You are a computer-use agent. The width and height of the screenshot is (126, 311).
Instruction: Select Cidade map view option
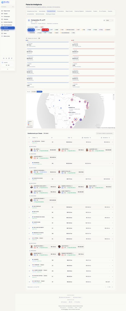(x=34, y=92)
